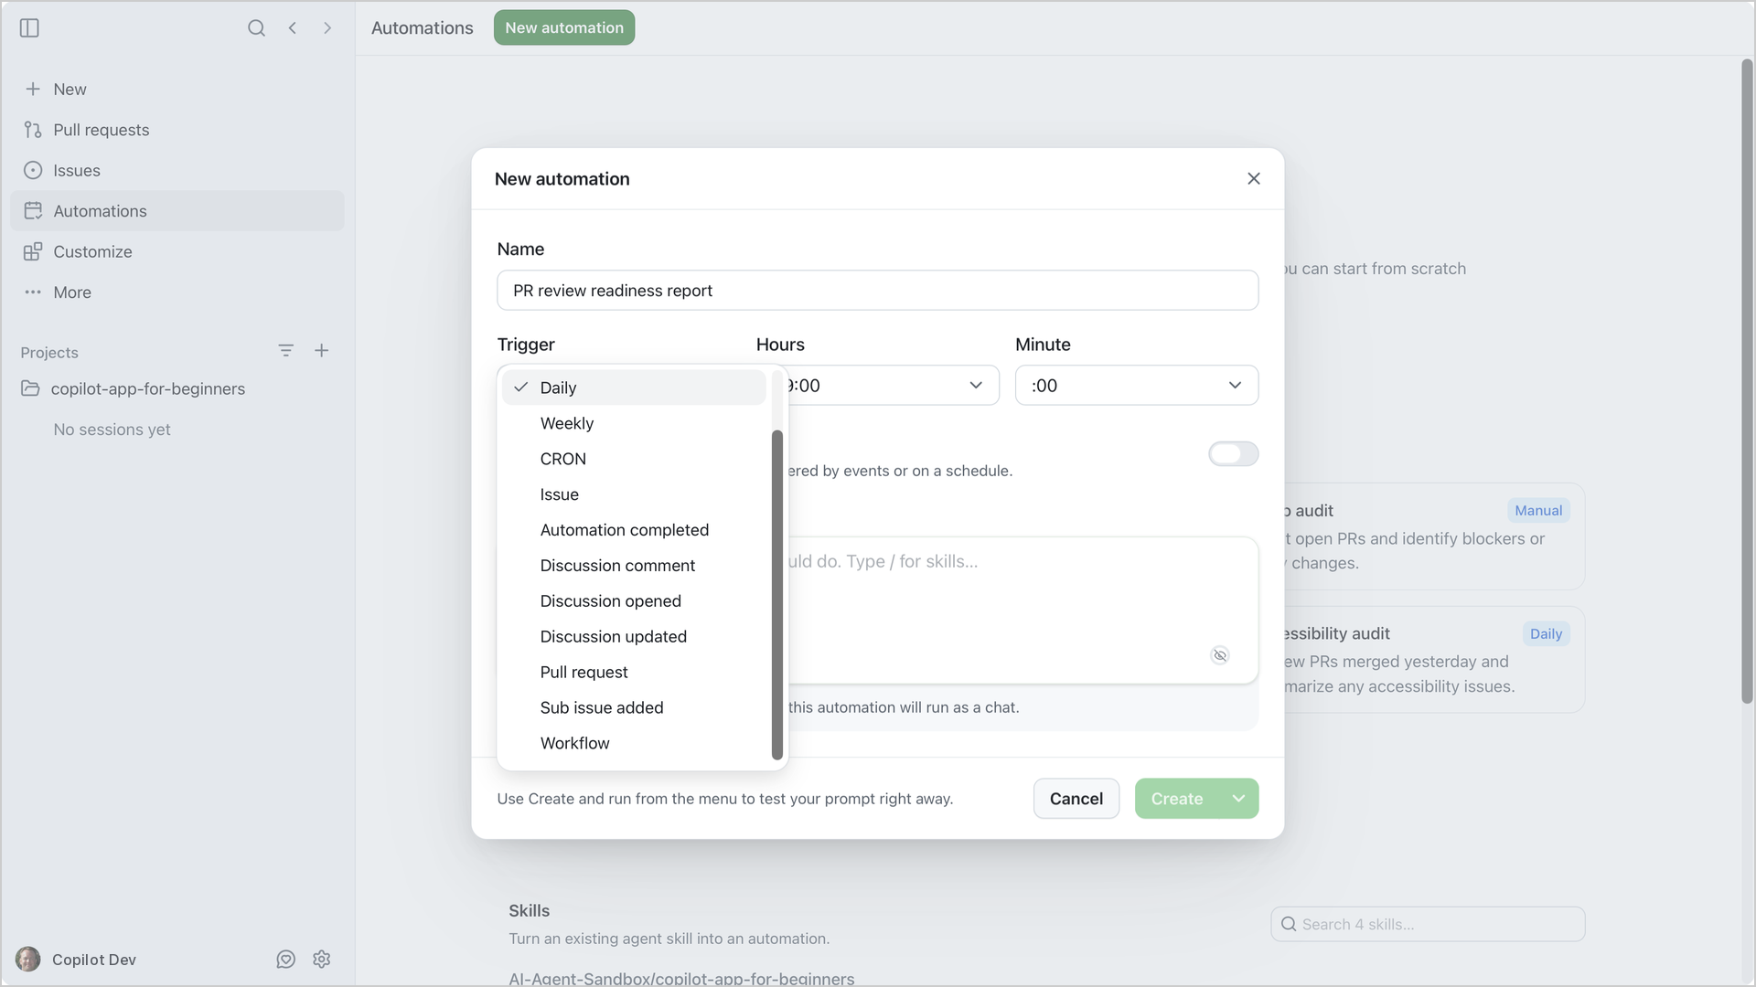This screenshot has height=987, width=1756.
Task: Open Issues in the sidebar
Action: [177, 170]
